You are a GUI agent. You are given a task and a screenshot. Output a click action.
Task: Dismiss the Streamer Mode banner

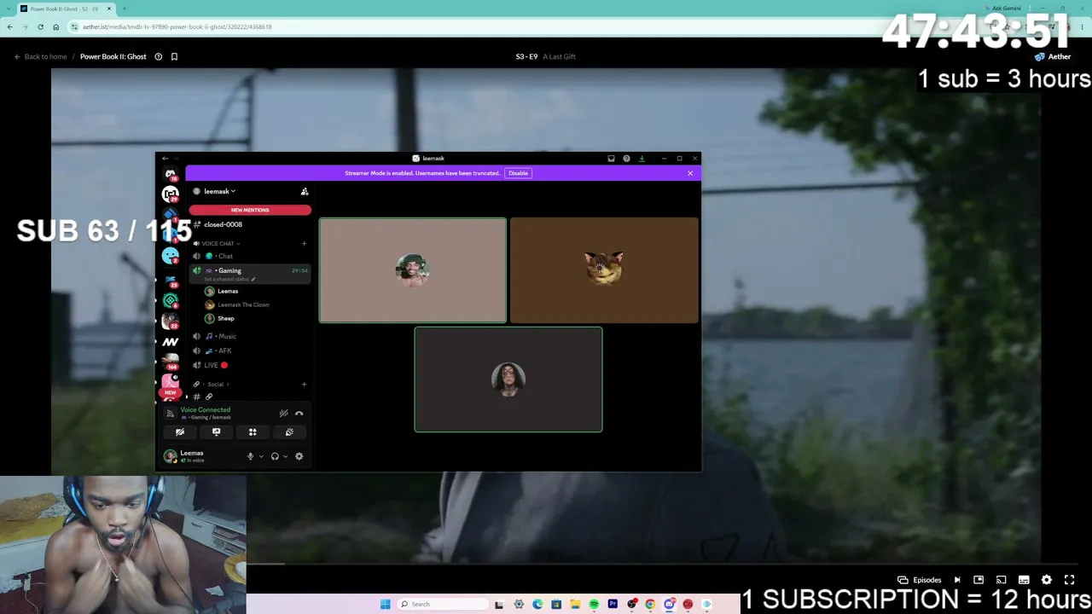coord(690,173)
